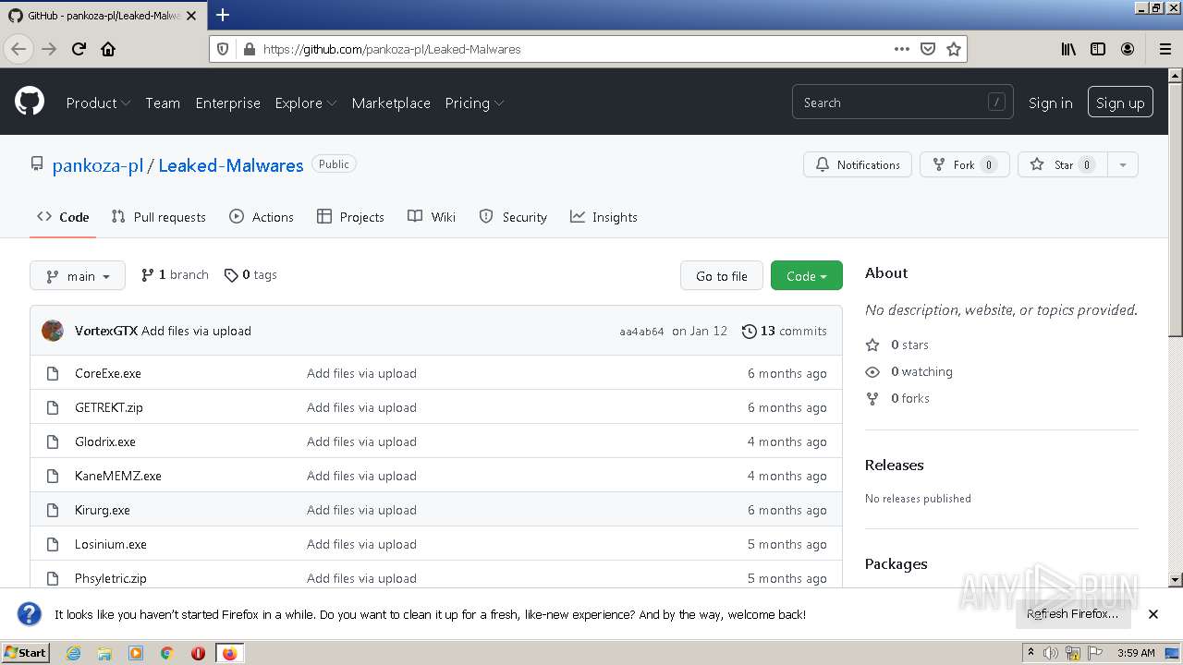
Task: Click the Notifications button
Action: point(858,164)
